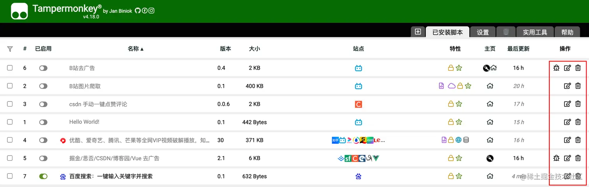
Task: Check the box for 百度搜索 script row
Action: click(x=10, y=176)
